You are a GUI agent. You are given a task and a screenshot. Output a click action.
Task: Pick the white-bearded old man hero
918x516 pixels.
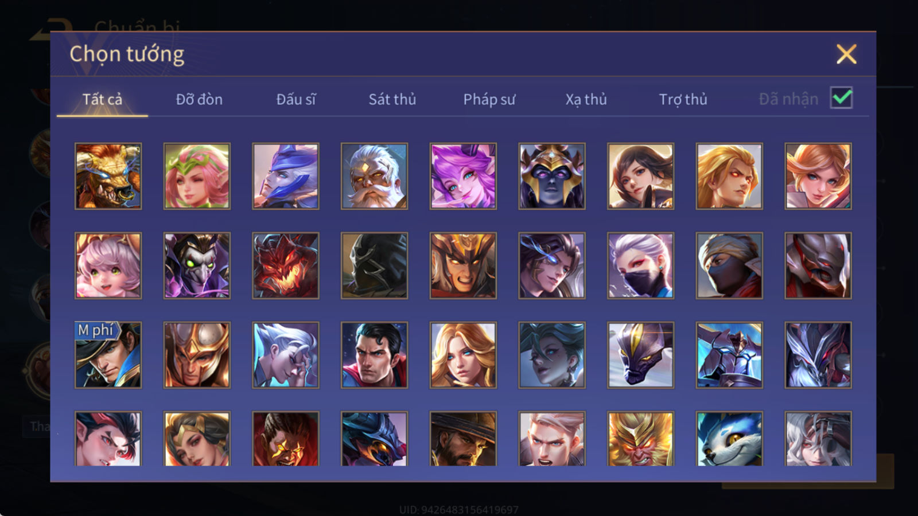[374, 176]
